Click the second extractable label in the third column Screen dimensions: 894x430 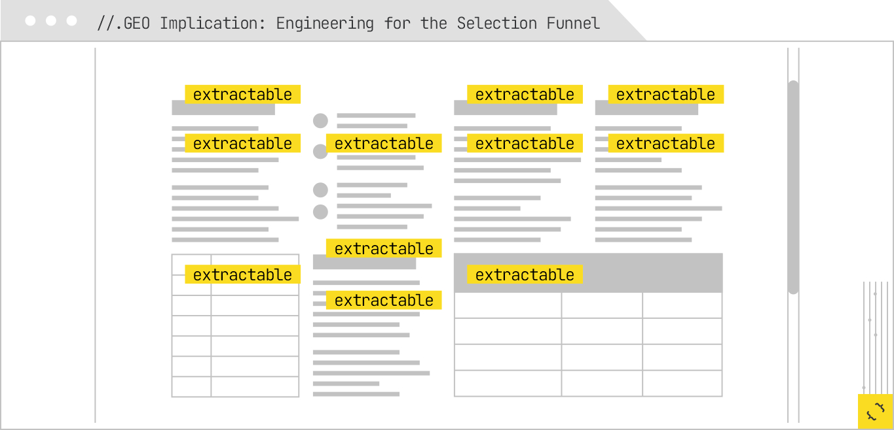point(525,143)
